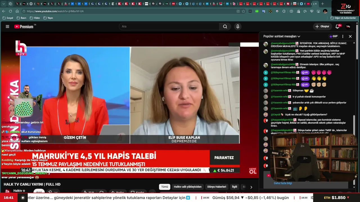Open the Halktv channel avatar
Image resolution: width=360 pixels, height=202 pixels.
[8, 191]
